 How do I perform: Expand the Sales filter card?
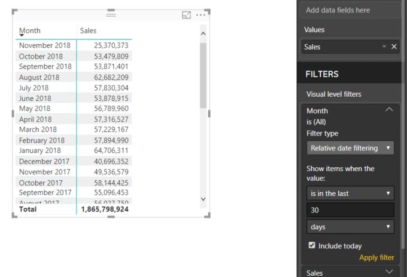389,272
